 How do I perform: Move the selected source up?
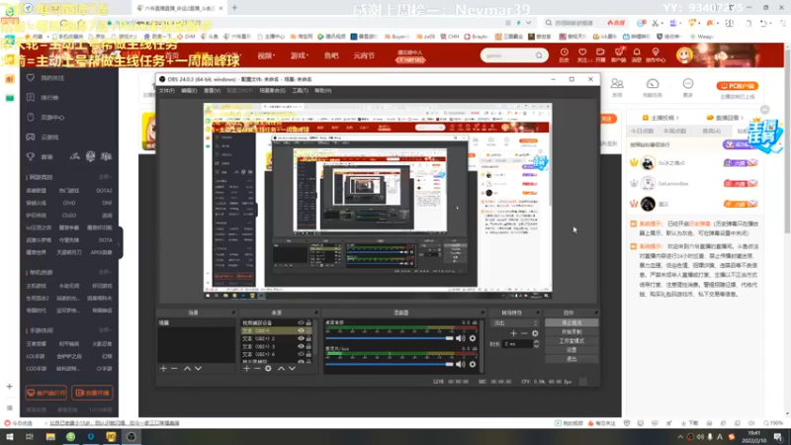point(281,369)
